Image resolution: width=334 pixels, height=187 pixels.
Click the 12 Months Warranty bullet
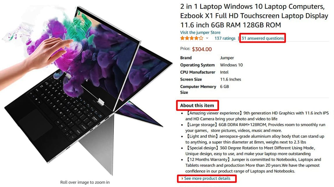click(253, 165)
